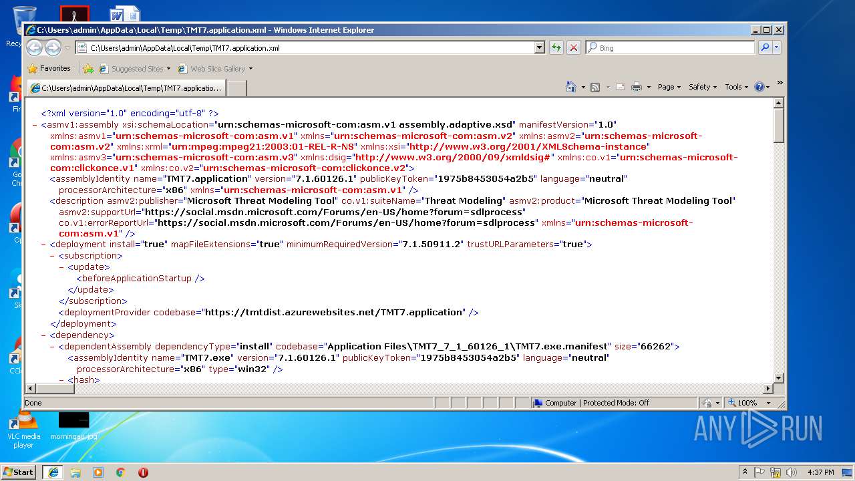Click the vertical scrollbar up arrow
This screenshot has height=481, width=855.
[779, 103]
